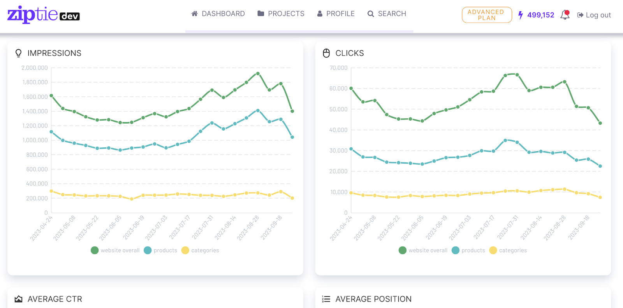The height and width of the screenshot is (308, 623).
Task: Go to the Projects menu item
Action: pyautogui.click(x=281, y=14)
